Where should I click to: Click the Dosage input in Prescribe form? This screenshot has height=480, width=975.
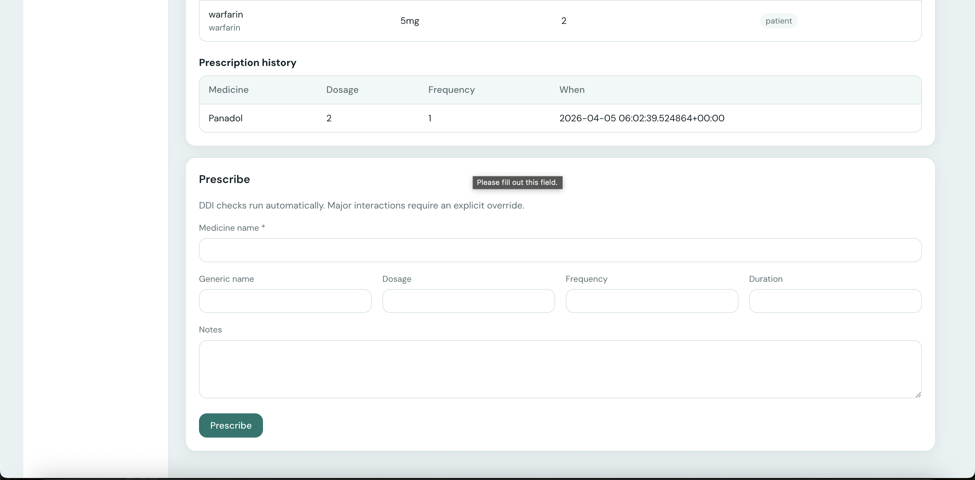tap(468, 301)
